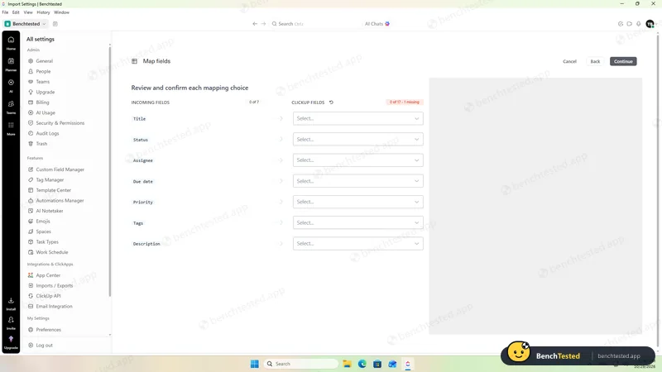Image resolution: width=662 pixels, height=372 pixels.
Task: Click the Continue button
Action: coord(623,61)
